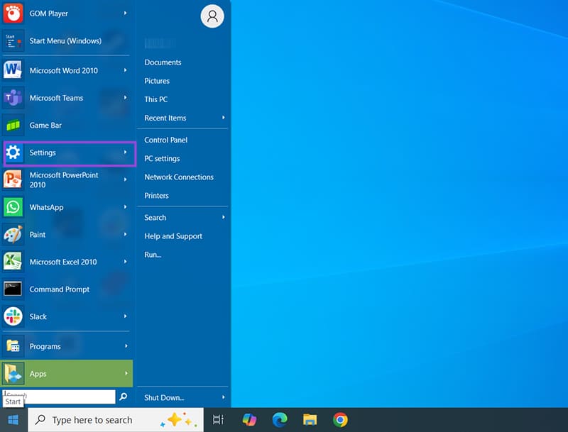Open the Slack icon
This screenshot has width=568, height=432.
(13, 316)
